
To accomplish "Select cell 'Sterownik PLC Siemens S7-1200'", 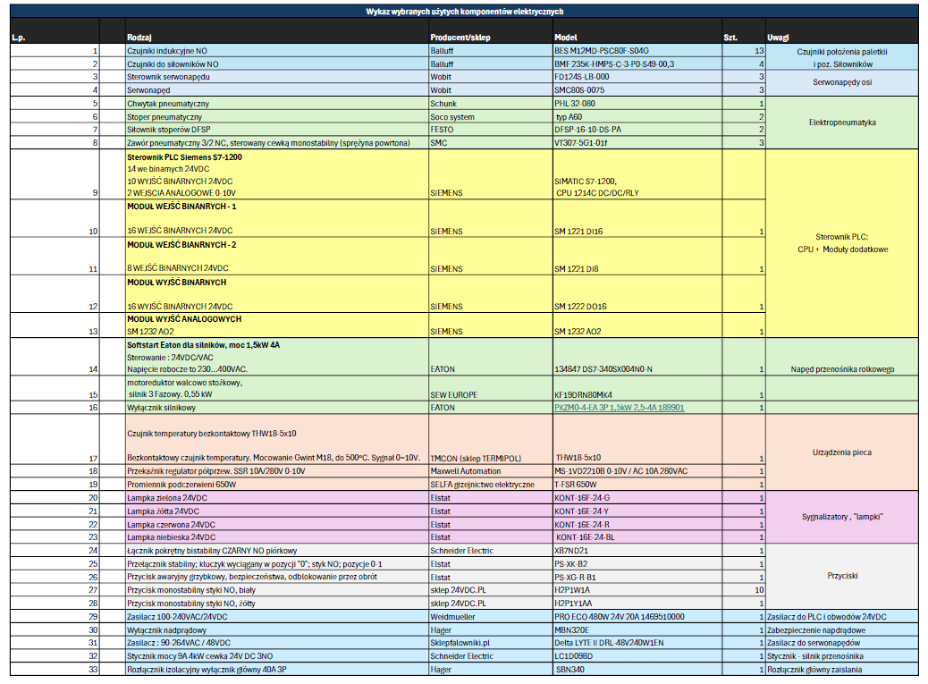I will pyautogui.click(x=184, y=157).
